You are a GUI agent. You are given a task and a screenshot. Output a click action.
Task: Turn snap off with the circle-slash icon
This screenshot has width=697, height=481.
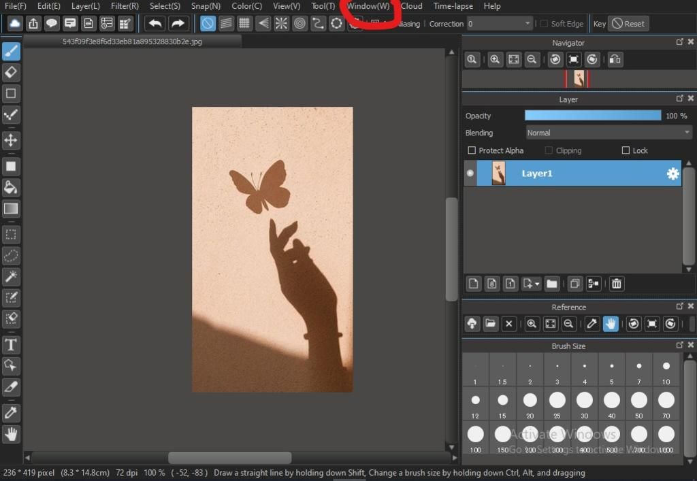click(x=208, y=24)
